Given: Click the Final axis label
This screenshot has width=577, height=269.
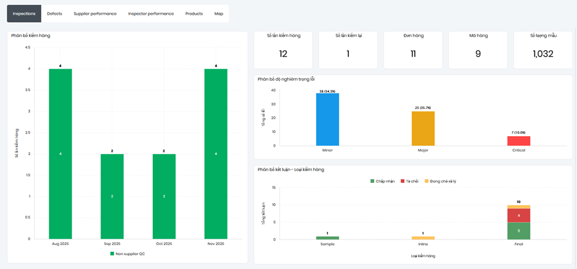Looking at the screenshot, I should [519, 244].
